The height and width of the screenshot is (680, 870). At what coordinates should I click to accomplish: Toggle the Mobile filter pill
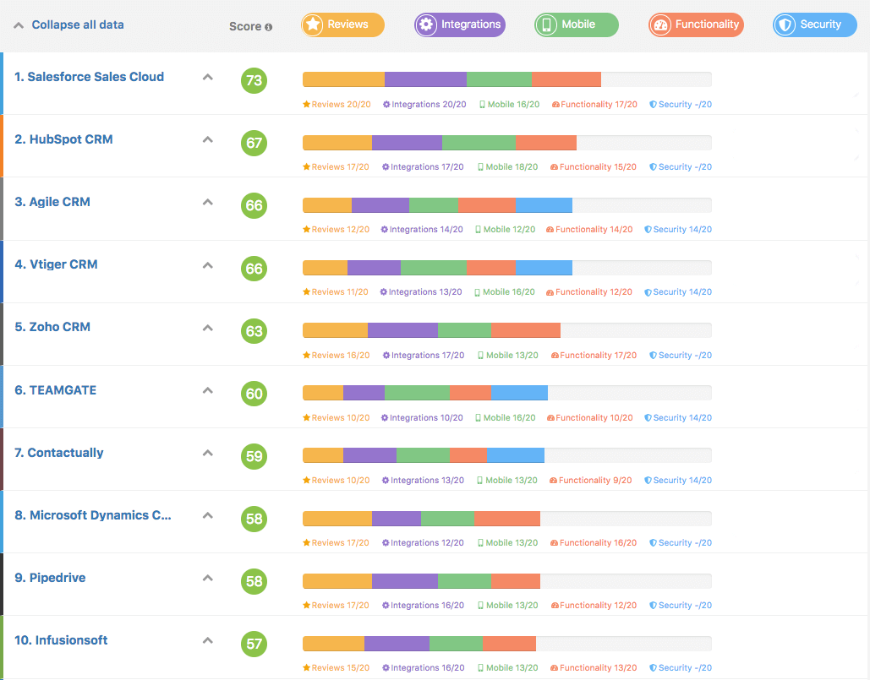[x=577, y=25]
